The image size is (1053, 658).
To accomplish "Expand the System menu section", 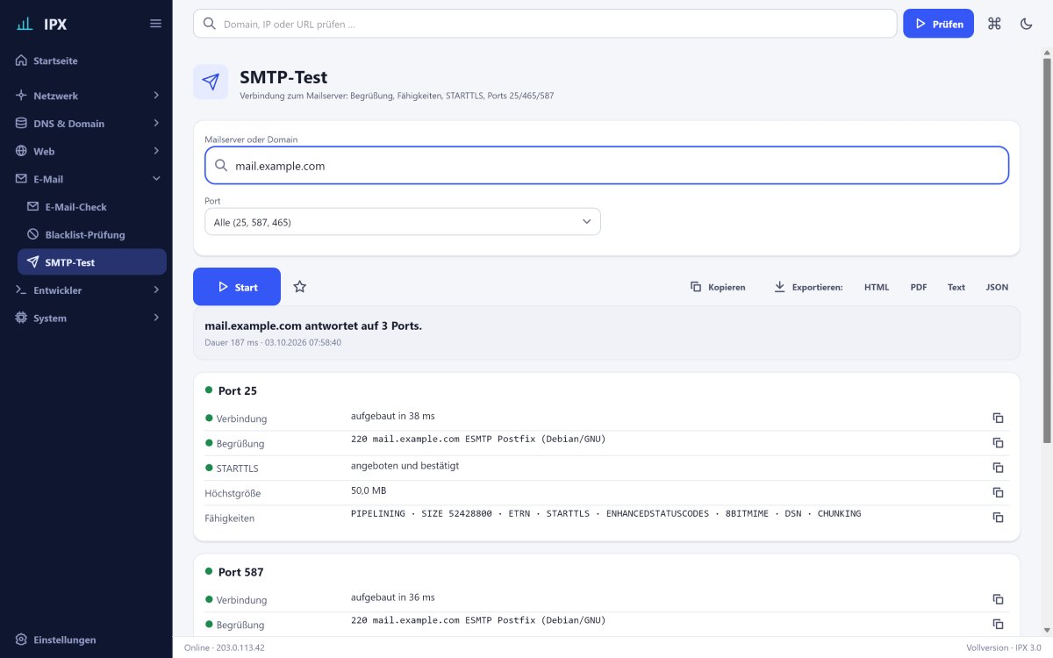I will tap(86, 318).
